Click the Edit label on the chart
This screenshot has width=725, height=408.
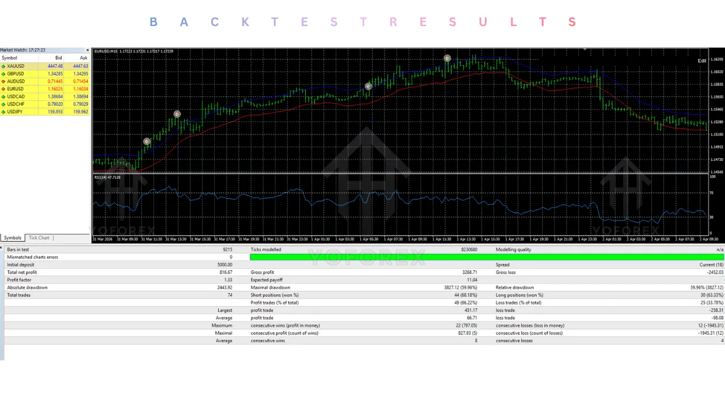702,61
